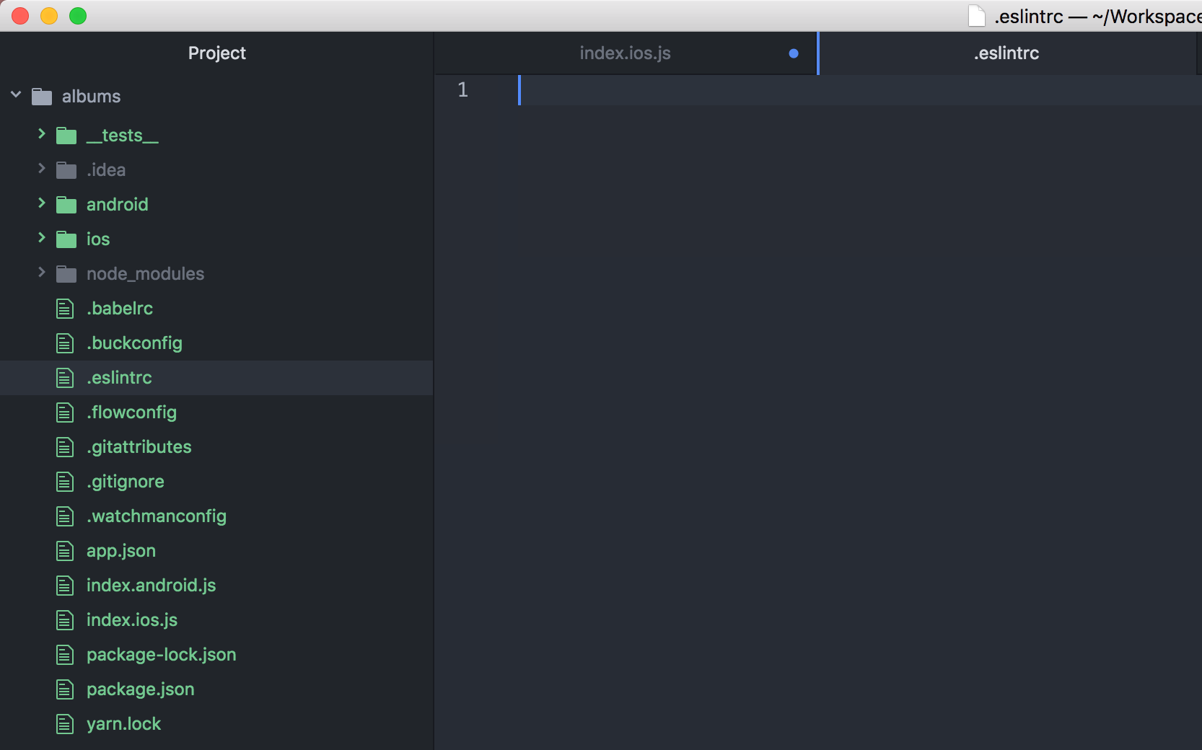Select the .flowconfig file

(x=131, y=412)
